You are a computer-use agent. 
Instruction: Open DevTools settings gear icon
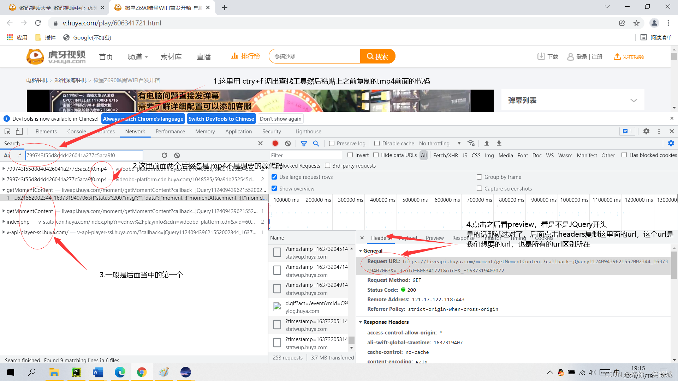[x=646, y=131]
